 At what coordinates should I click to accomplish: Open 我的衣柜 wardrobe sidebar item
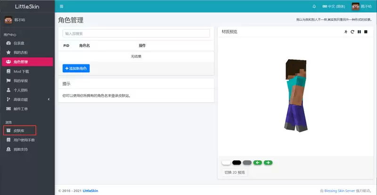[27, 53]
